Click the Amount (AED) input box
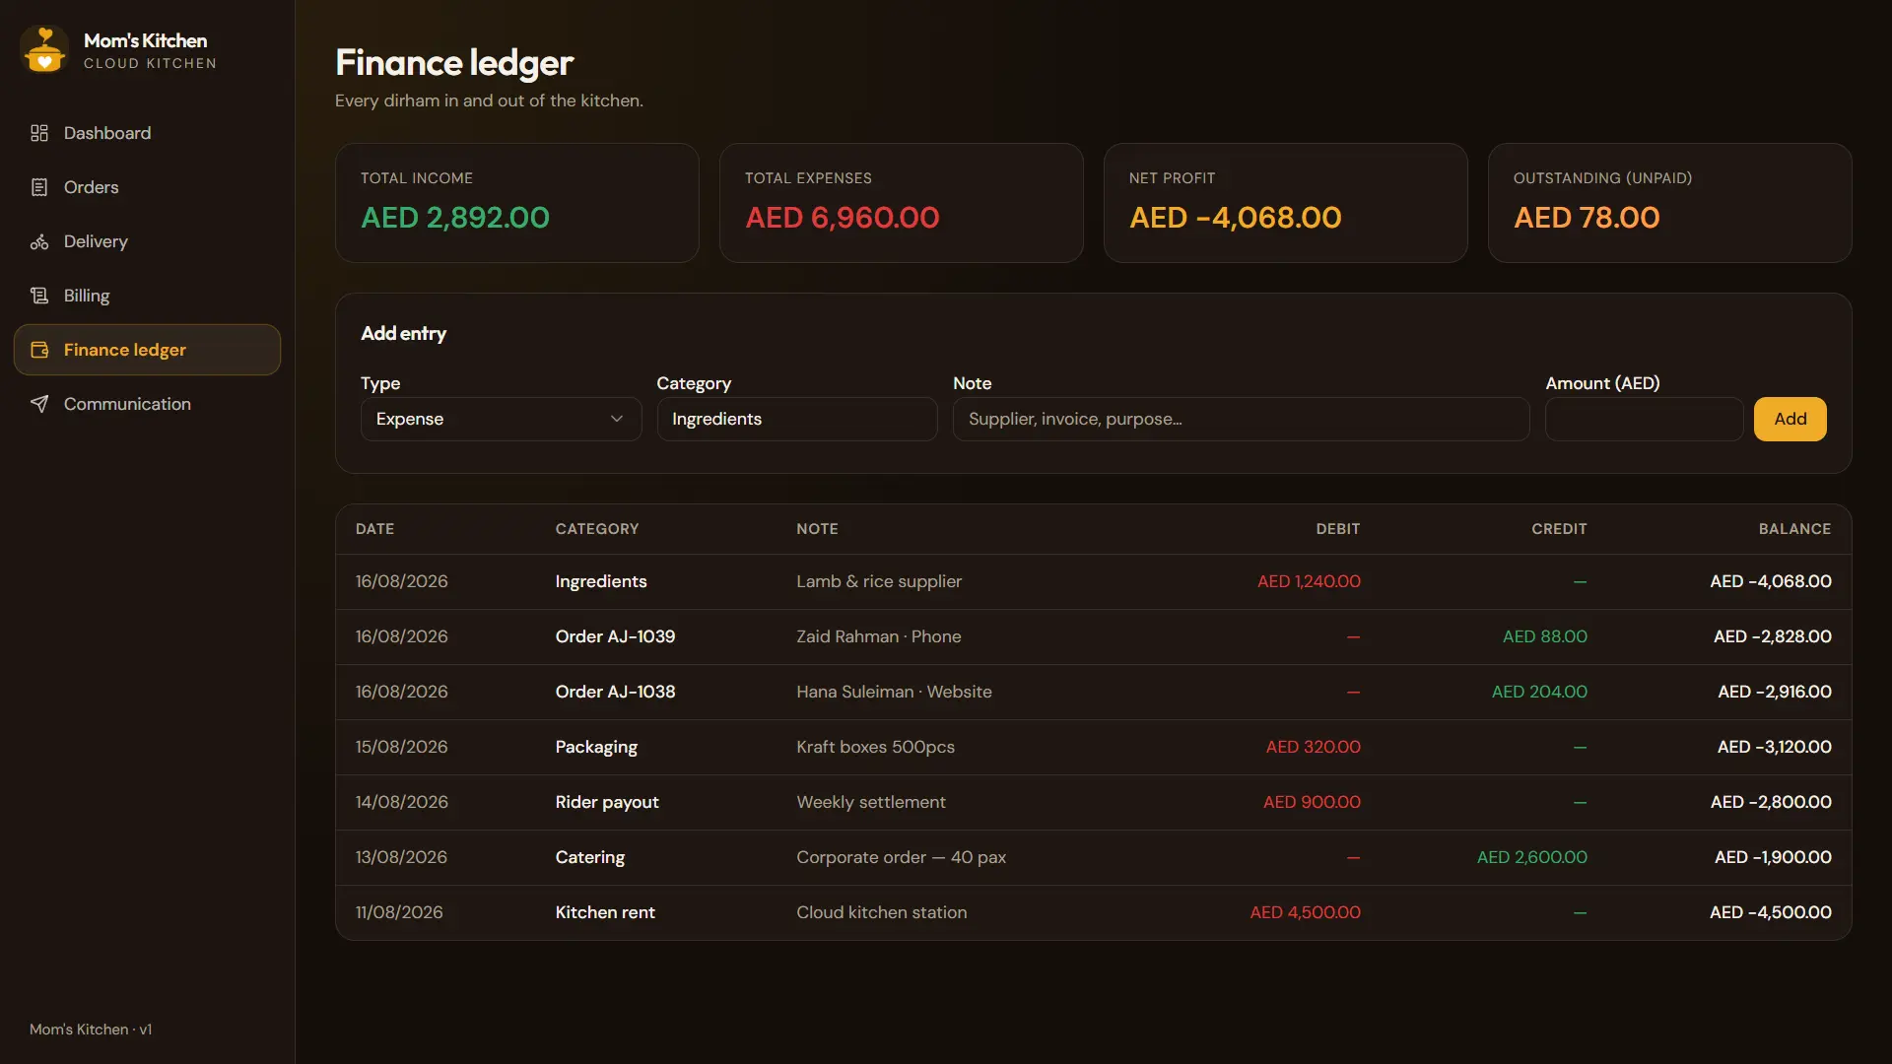 [1644, 419]
